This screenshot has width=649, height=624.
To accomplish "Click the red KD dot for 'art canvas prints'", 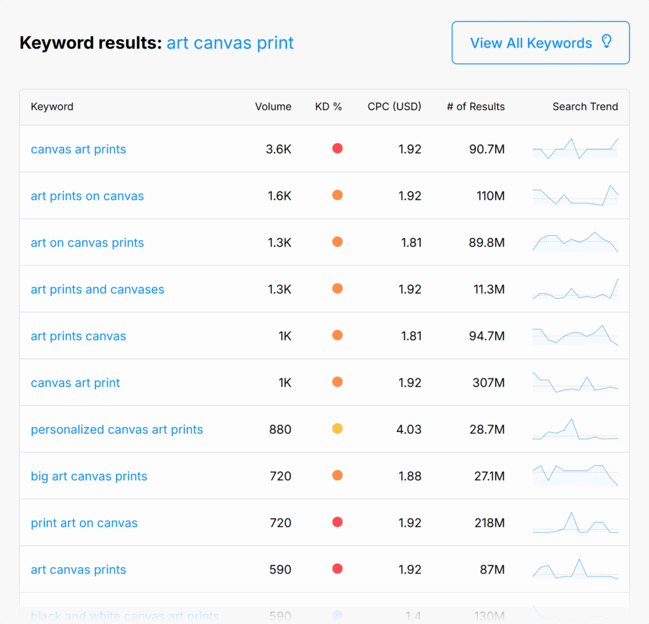I will pyautogui.click(x=337, y=569).
